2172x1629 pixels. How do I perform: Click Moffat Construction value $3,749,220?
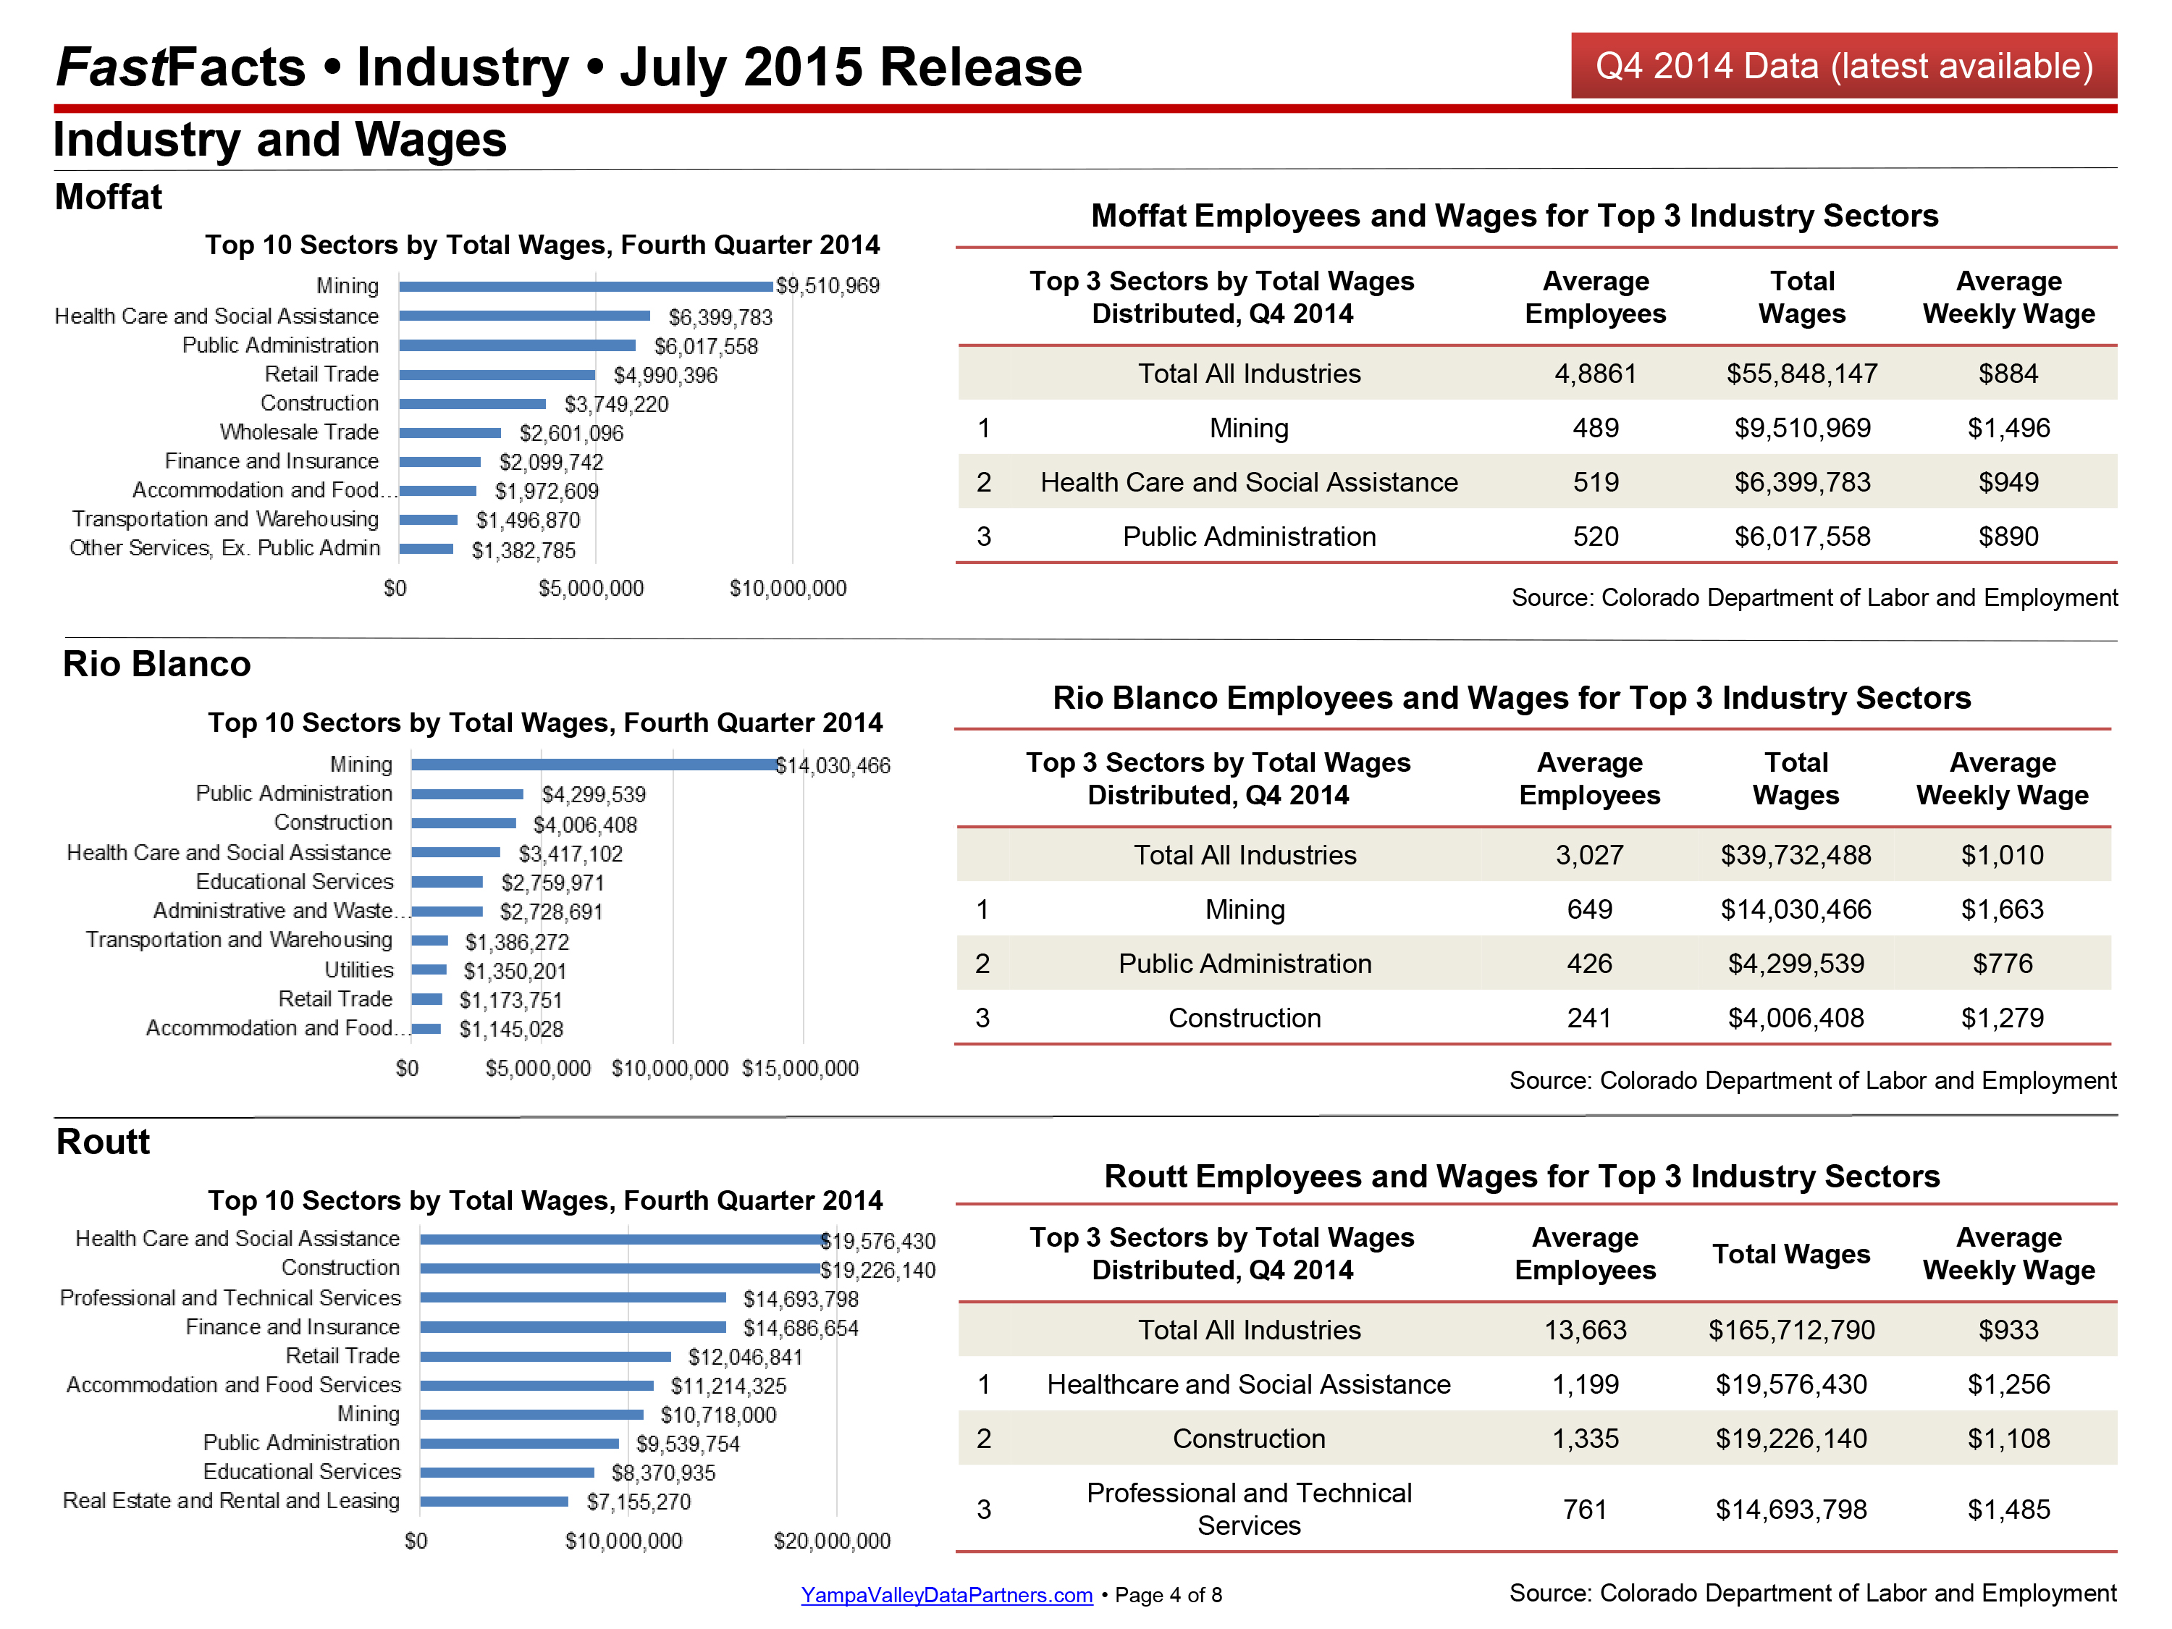pos(617,405)
